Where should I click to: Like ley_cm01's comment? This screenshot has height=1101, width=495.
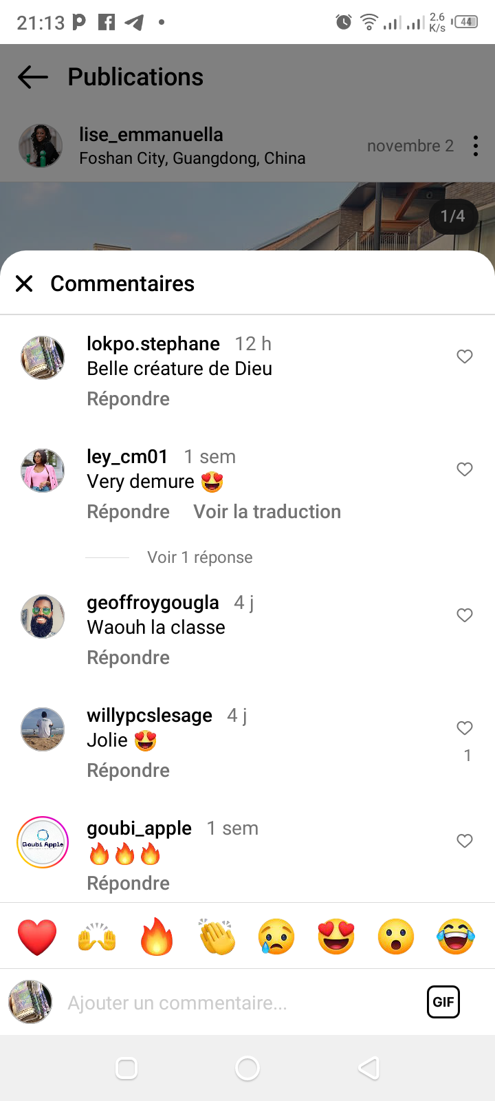(465, 469)
